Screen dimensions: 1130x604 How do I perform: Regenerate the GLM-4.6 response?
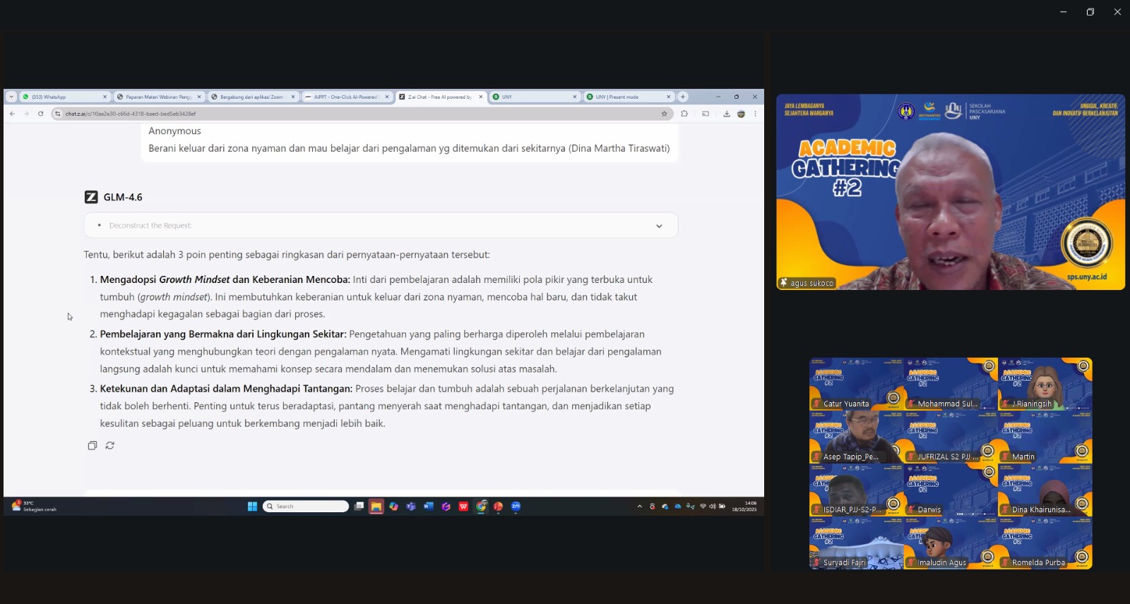(110, 445)
